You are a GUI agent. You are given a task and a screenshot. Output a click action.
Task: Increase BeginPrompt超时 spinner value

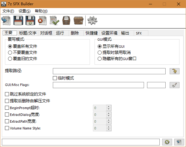click(108, 106)
